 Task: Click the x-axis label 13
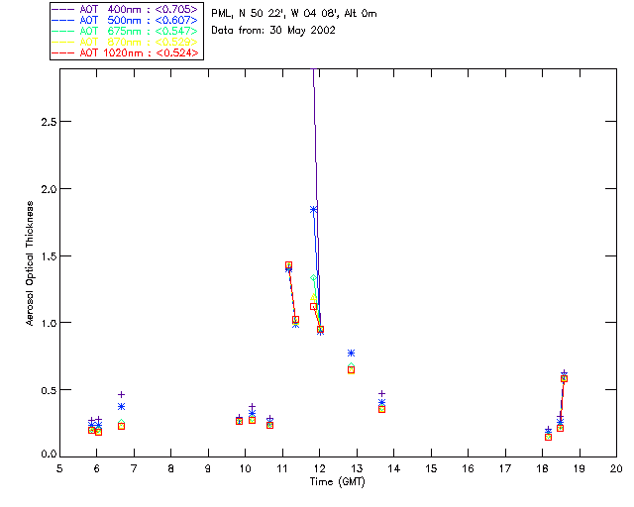pyautogui.click(x=357, y=468)
